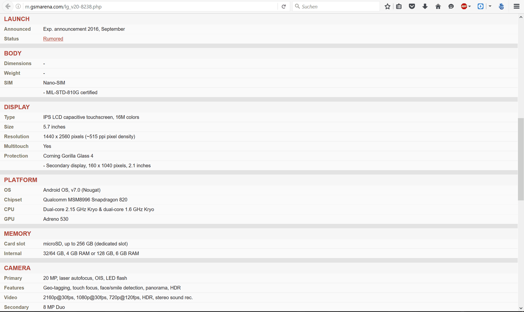Click '20 MP, laser autofocus, OIS, LED flash'
The height and width of the screenshot is (312, 524).
tap(85, 278)
